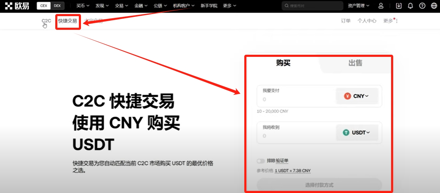Viewport: 440px width, 193px height.
Task: Open the 金融 menu
Action: (x=141, y=6)
